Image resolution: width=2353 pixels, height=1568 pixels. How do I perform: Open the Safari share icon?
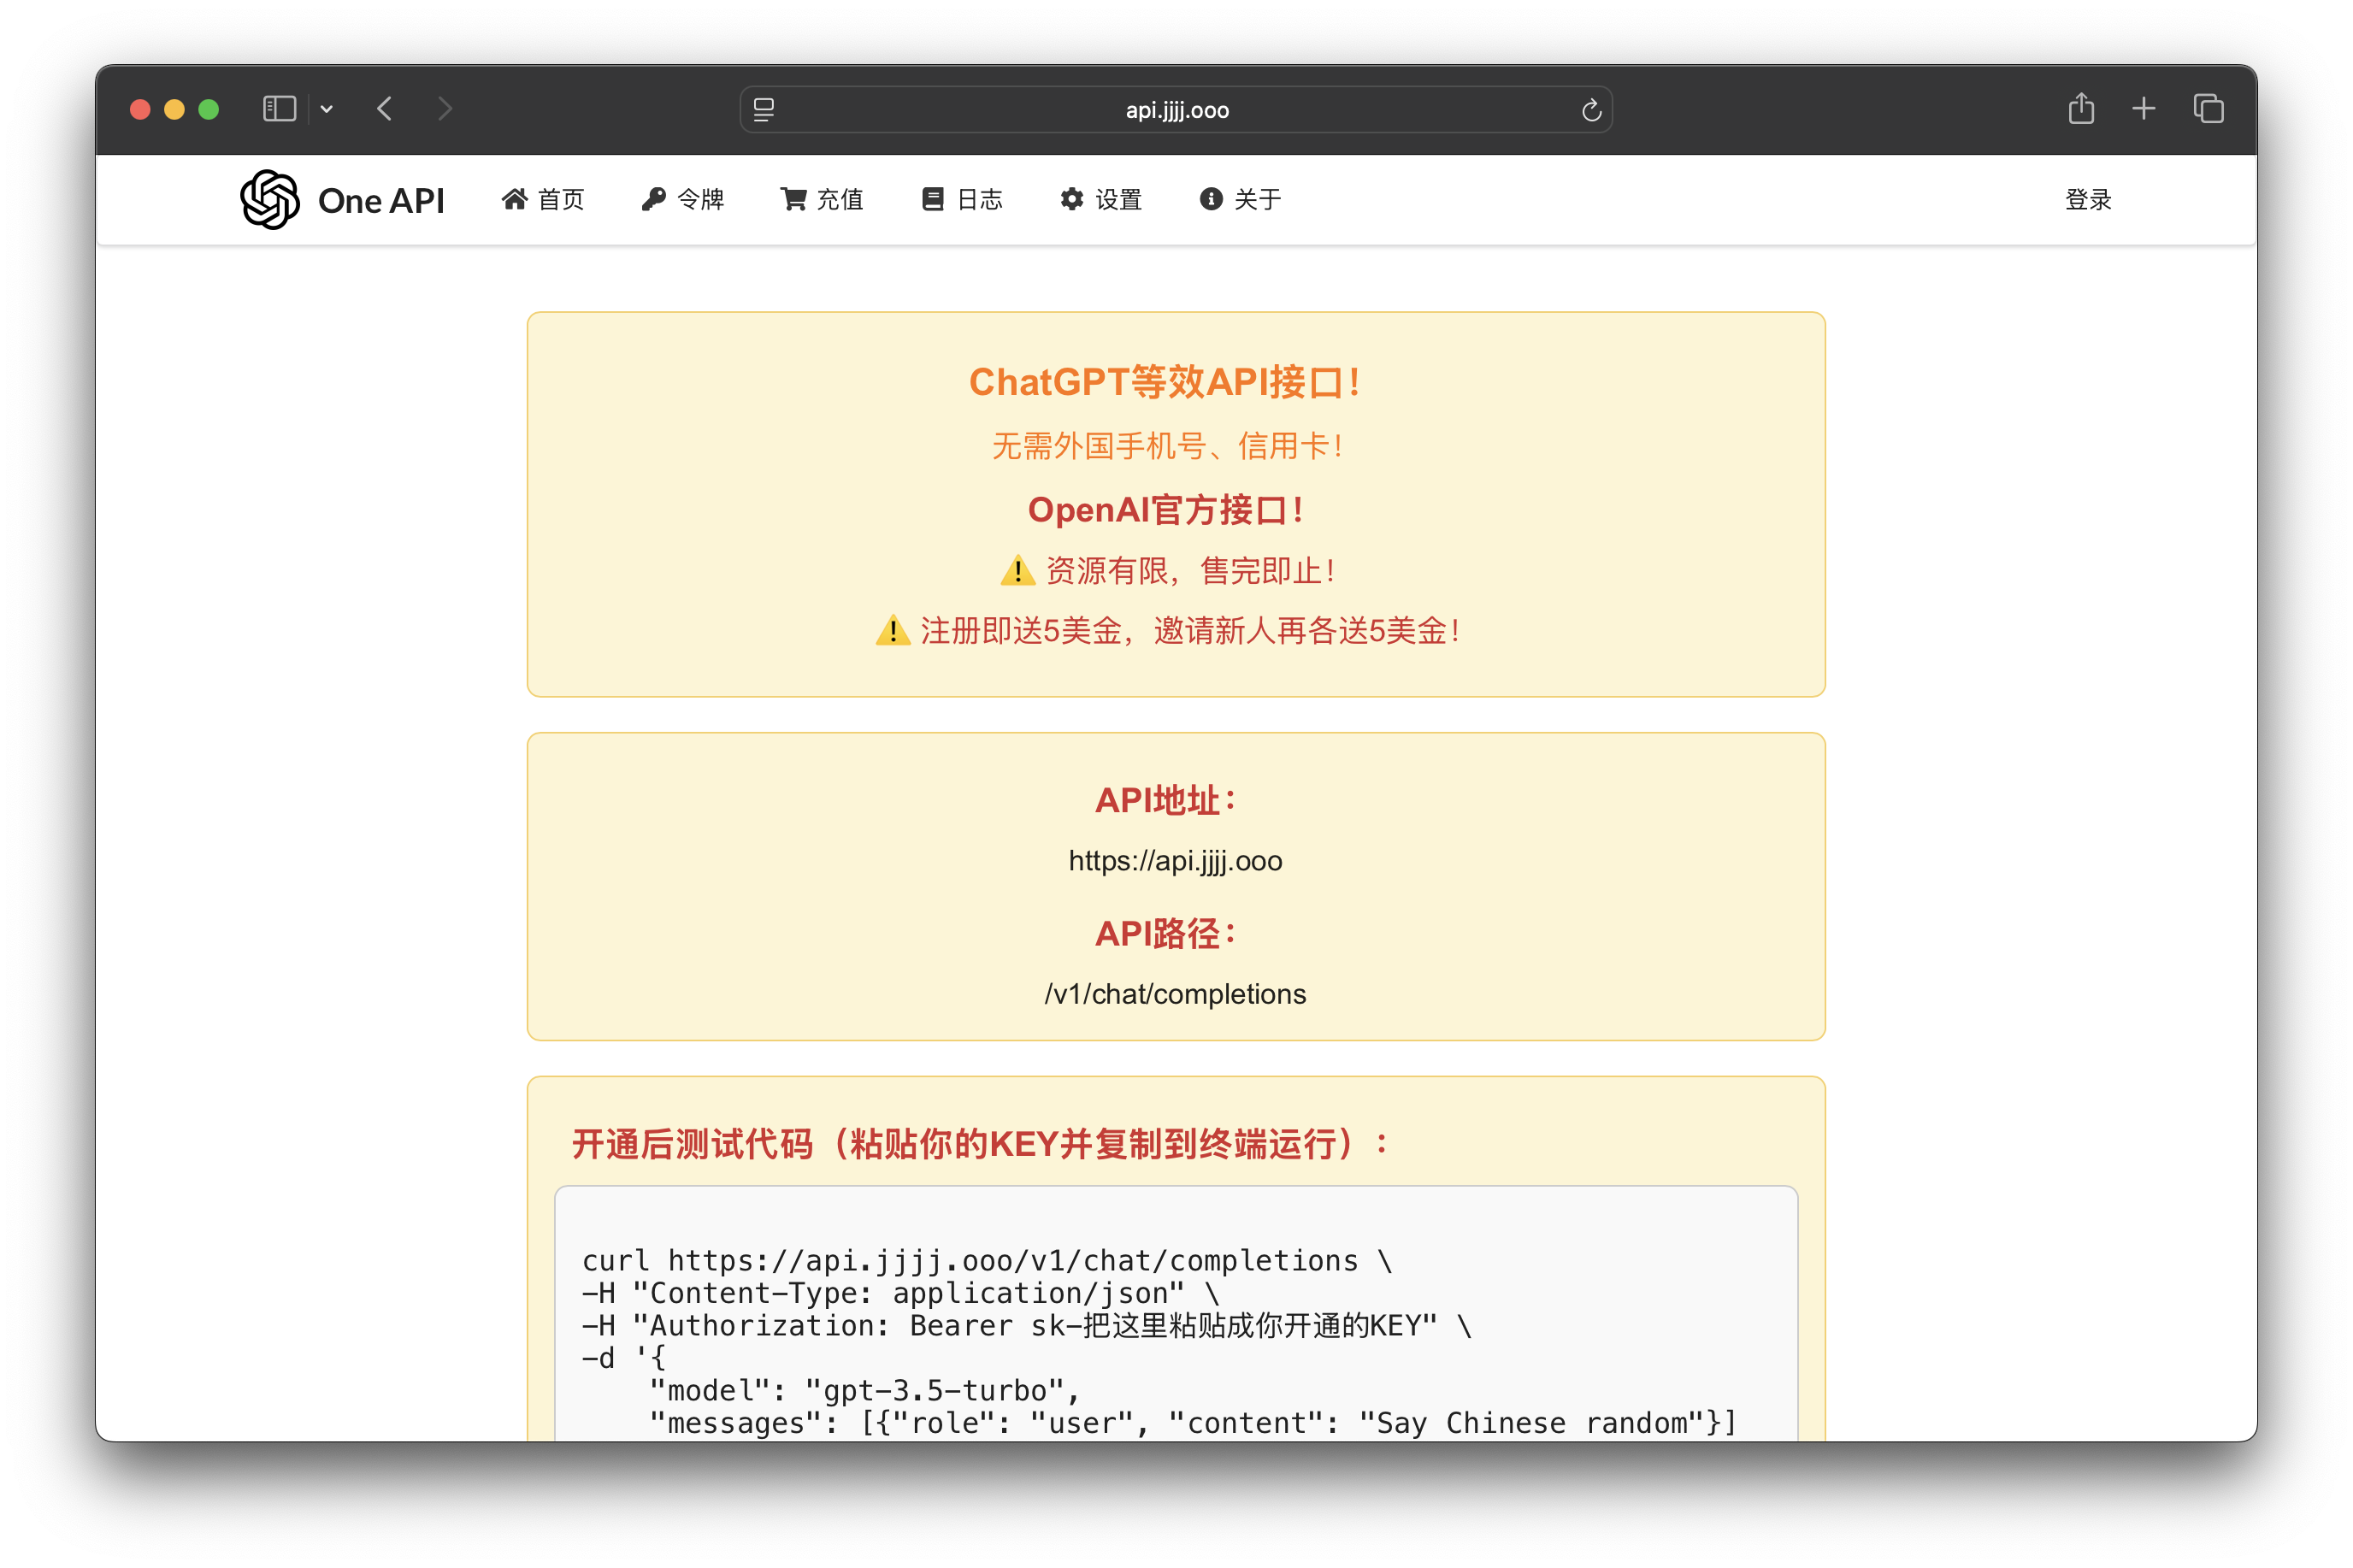click(x=2081, y=109)
